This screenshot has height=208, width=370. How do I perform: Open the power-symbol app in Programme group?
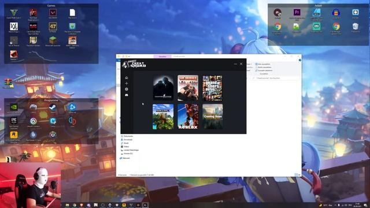(x=53, y=136)
